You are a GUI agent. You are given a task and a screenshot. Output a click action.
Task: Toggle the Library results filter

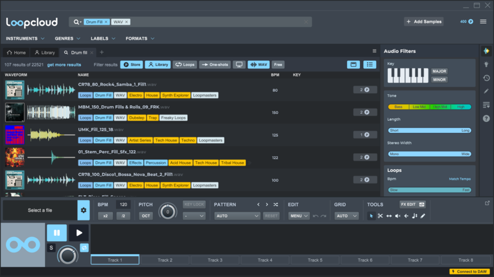point(158,65)
